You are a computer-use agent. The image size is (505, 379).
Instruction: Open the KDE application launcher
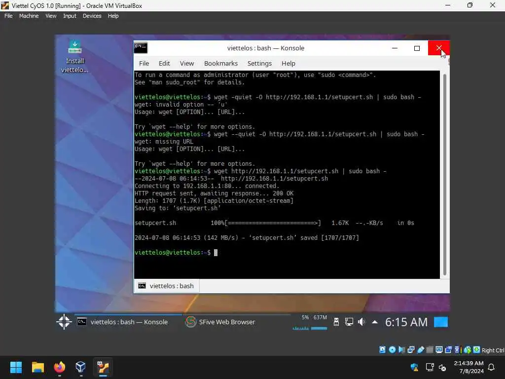tap(64, 322)
